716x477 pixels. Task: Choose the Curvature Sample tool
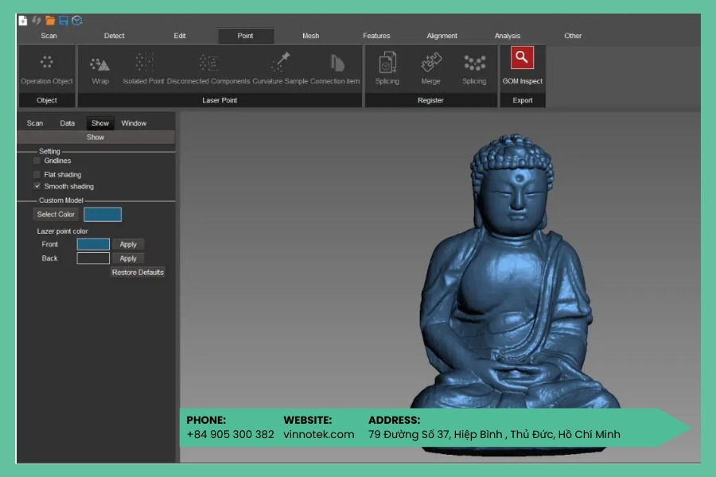[x=280, y=69]
